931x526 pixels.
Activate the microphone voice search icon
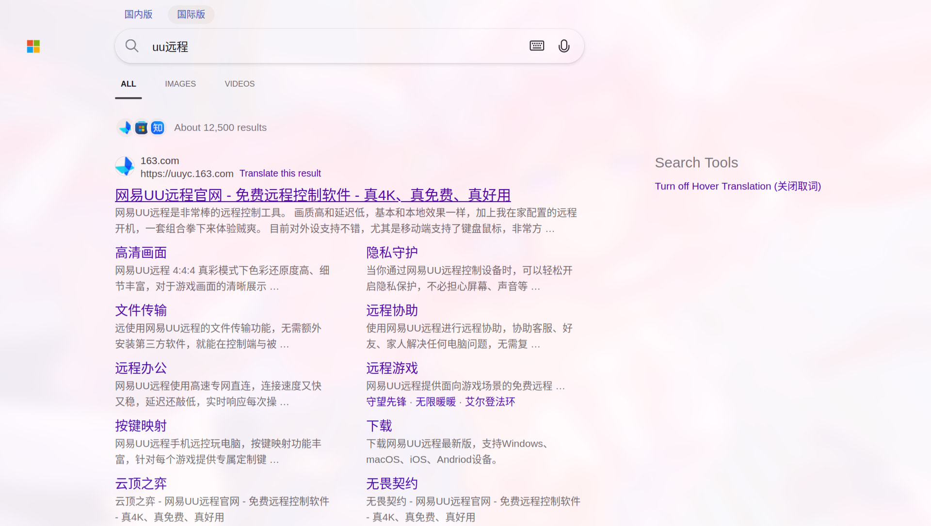point(564,46)
